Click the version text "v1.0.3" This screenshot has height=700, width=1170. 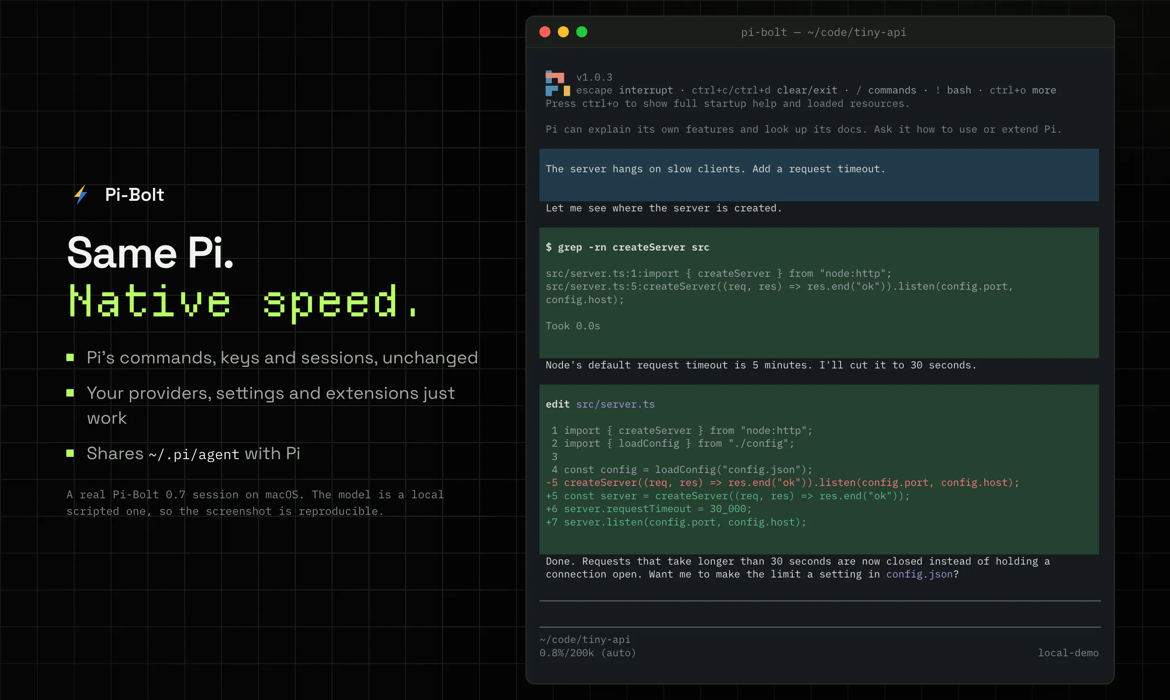(594, 77)
